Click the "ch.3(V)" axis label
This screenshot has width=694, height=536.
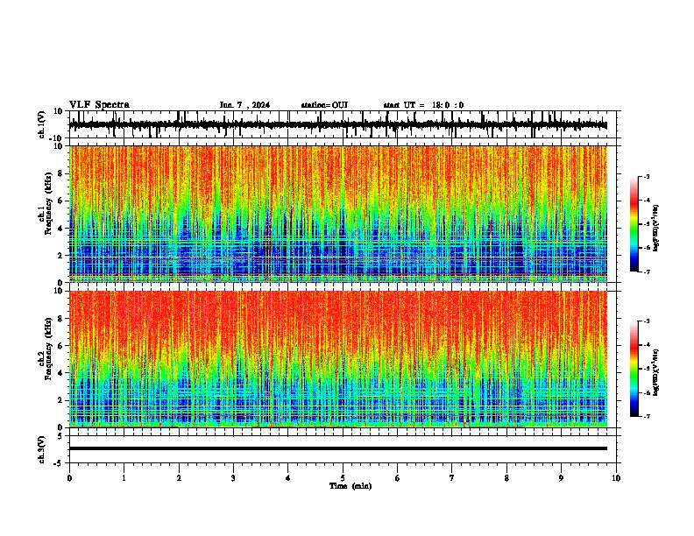(42, 449)
